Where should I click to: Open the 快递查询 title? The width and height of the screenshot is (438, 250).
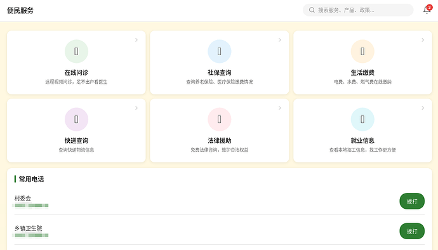click(76, 140)
